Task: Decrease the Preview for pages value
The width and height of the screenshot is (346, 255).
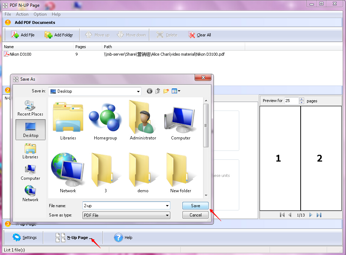Action: [302, 102]
